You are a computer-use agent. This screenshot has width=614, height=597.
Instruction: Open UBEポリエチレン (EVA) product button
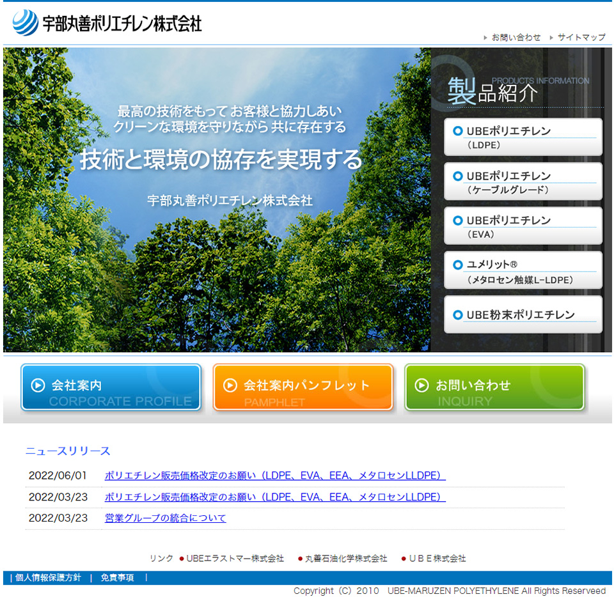[523, 226]
